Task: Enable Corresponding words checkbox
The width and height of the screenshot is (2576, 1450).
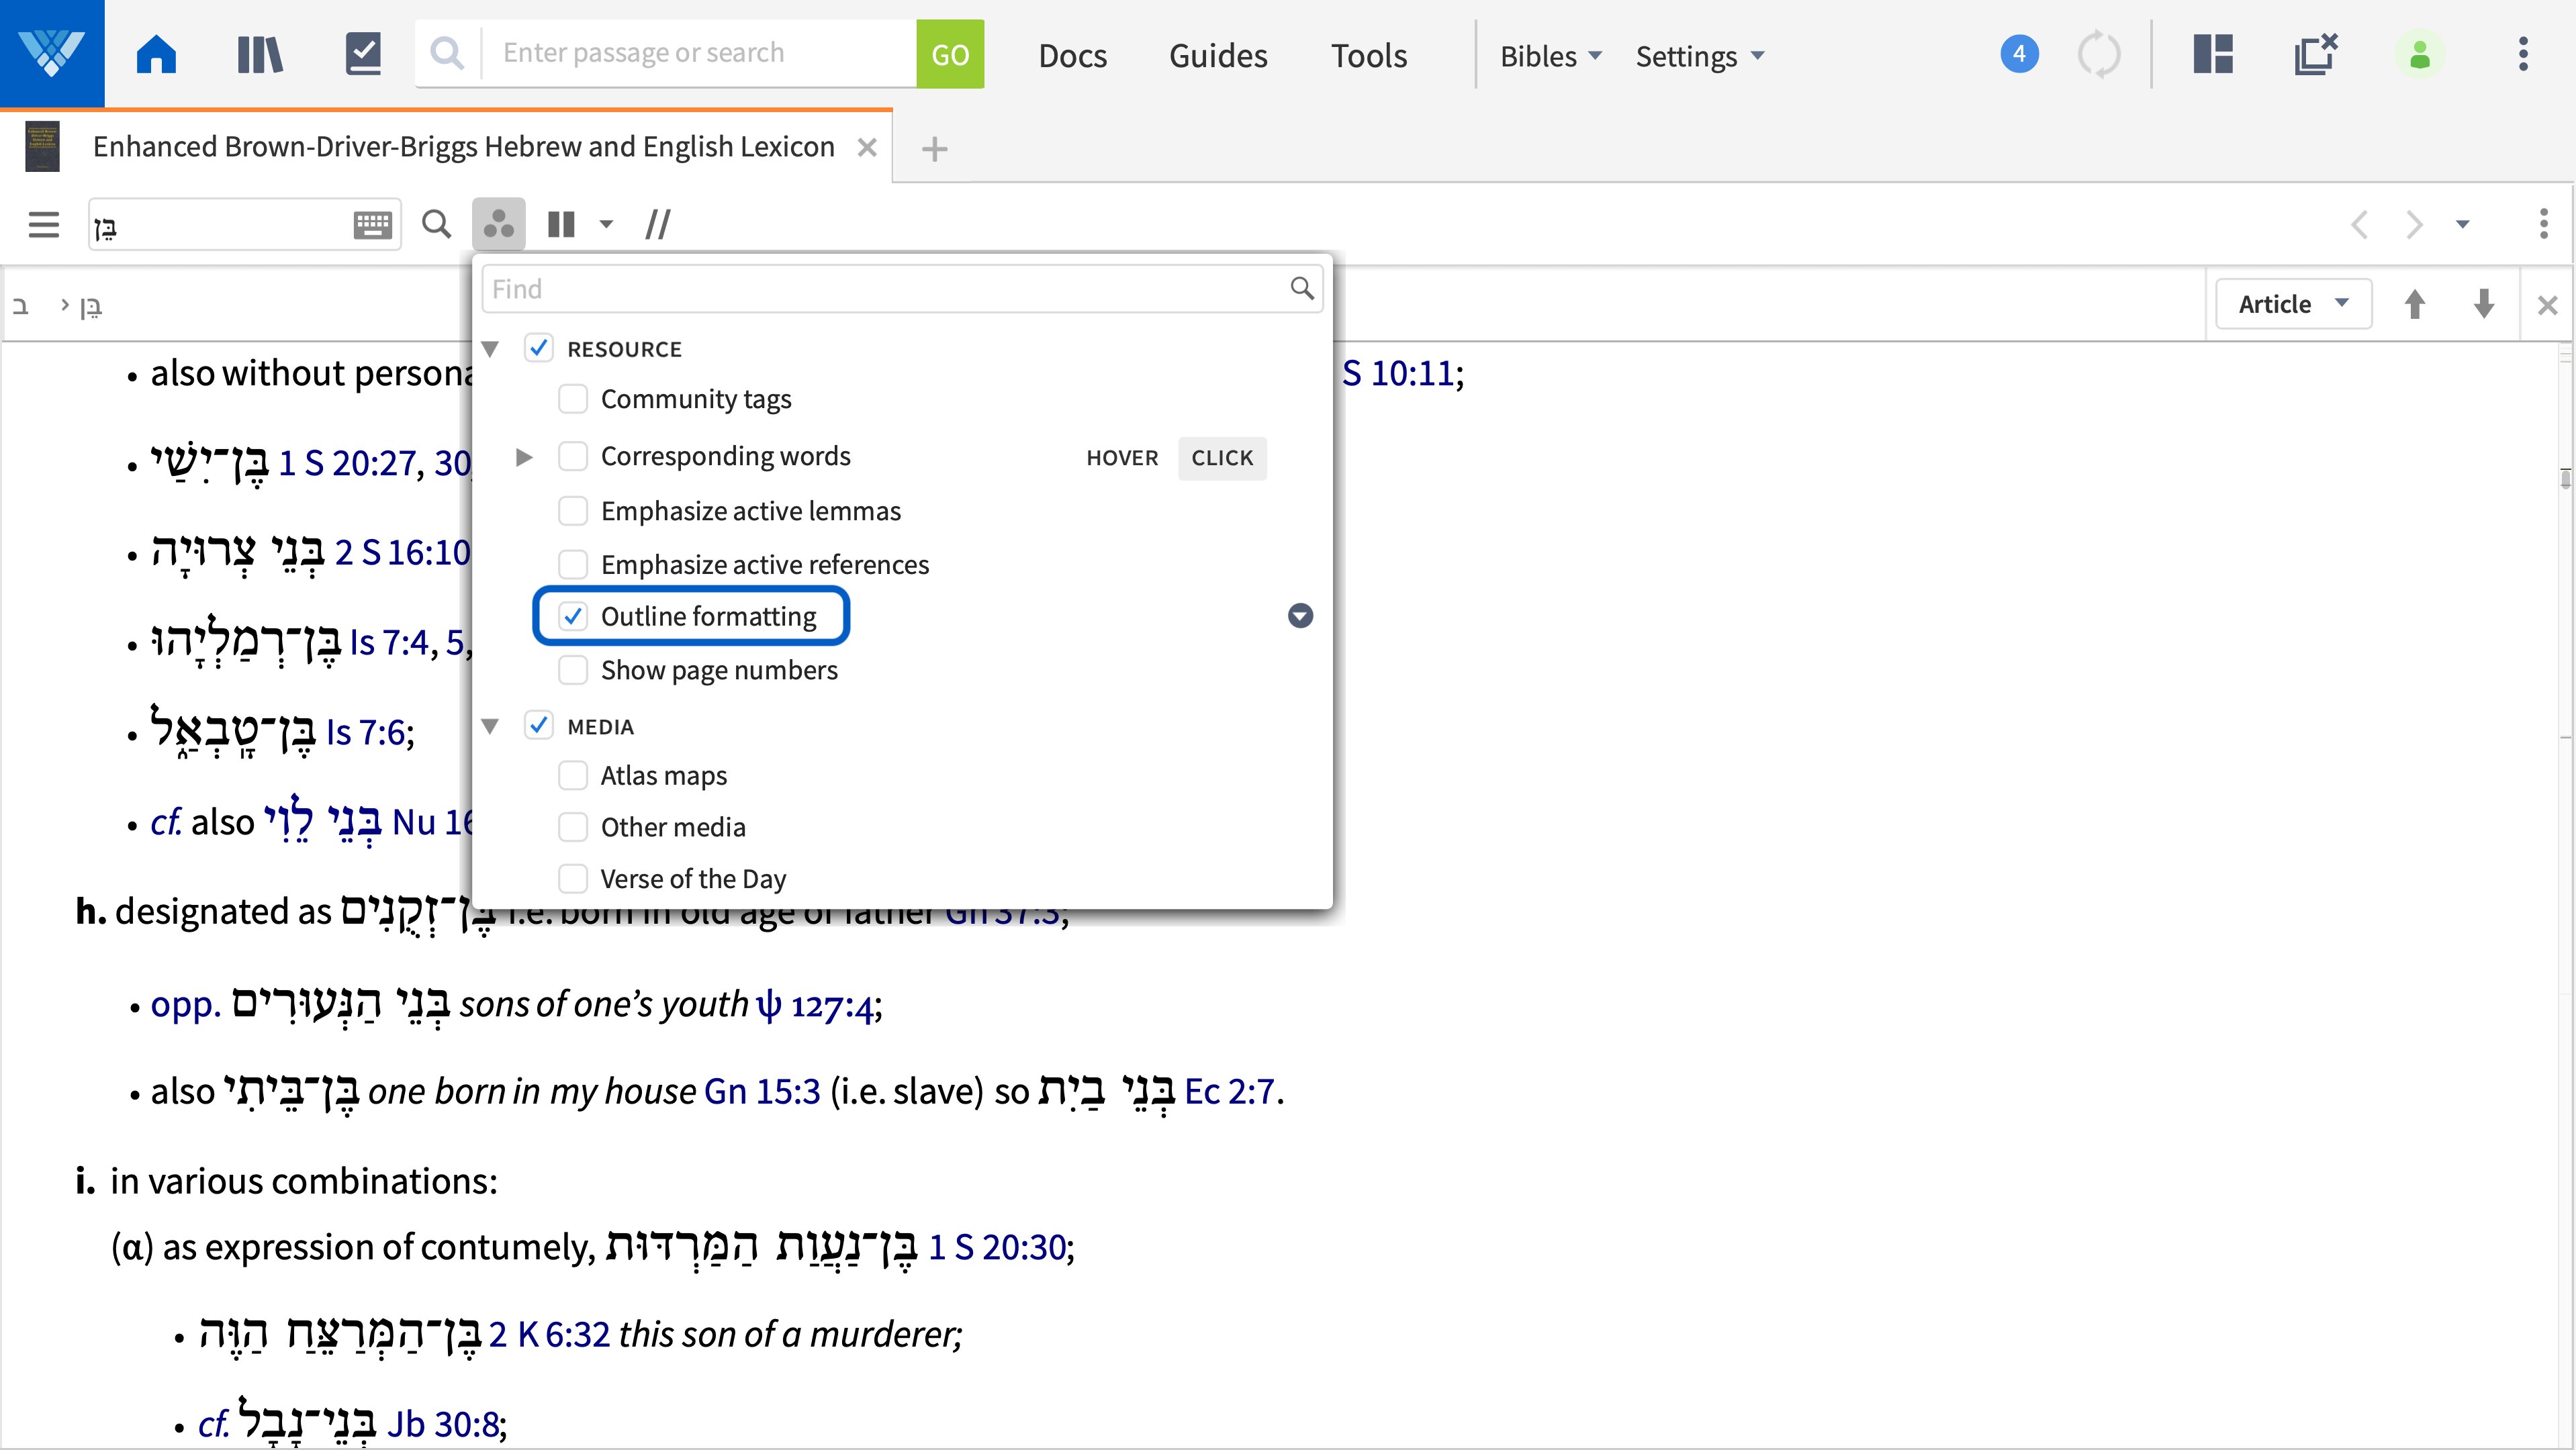Action: point(572,456)
